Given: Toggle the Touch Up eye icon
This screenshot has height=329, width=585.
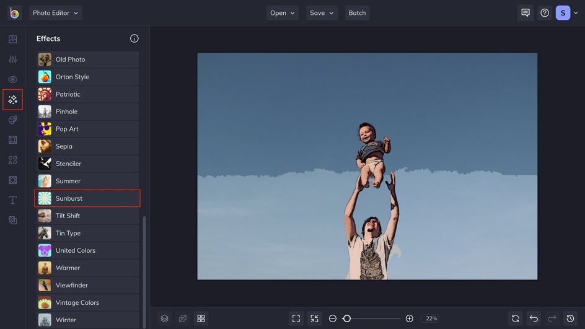Looking at the screenshot, I should click(12, 80).
